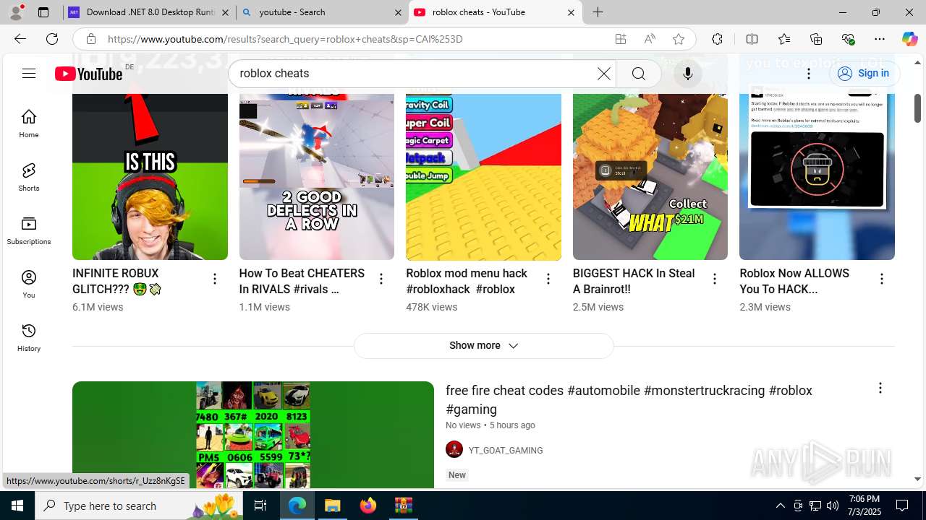
Task: Go to the YouTube logo home link
Action: (88, 74)
